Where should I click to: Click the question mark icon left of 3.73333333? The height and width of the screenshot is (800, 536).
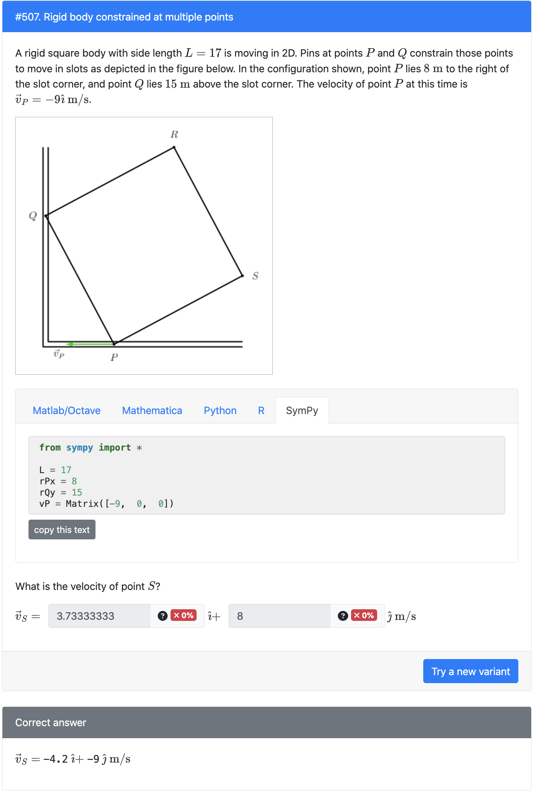[162, 615]
